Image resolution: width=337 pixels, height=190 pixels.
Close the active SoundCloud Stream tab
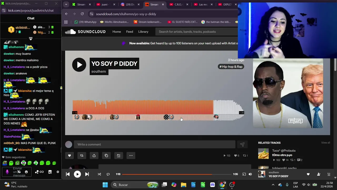click(x=163, y=4)
